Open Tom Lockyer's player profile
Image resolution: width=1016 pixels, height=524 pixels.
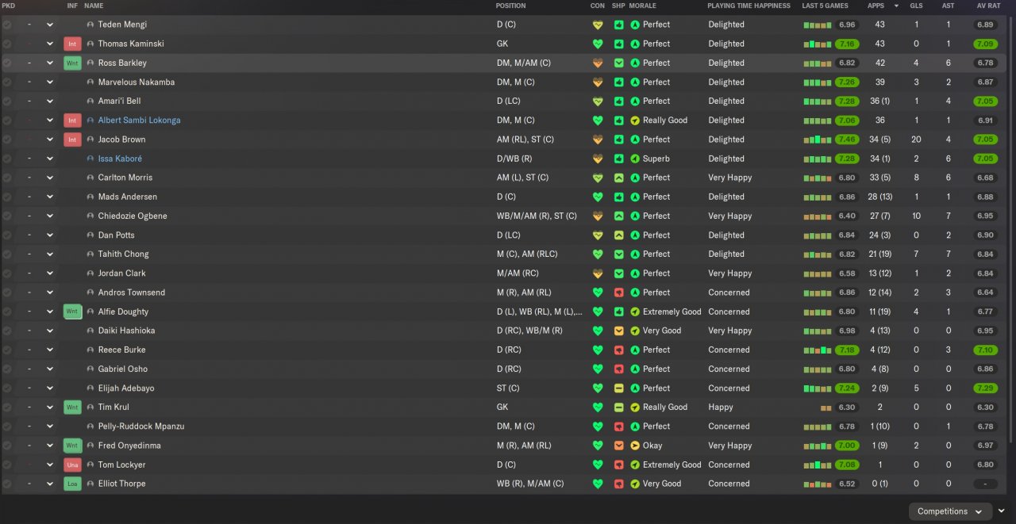(121, 465)
